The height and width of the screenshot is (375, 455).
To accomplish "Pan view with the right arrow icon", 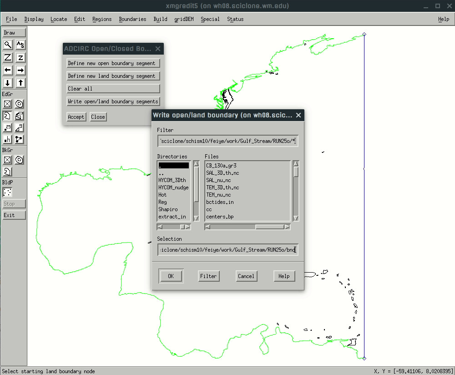I will click(x=20, y=70).
